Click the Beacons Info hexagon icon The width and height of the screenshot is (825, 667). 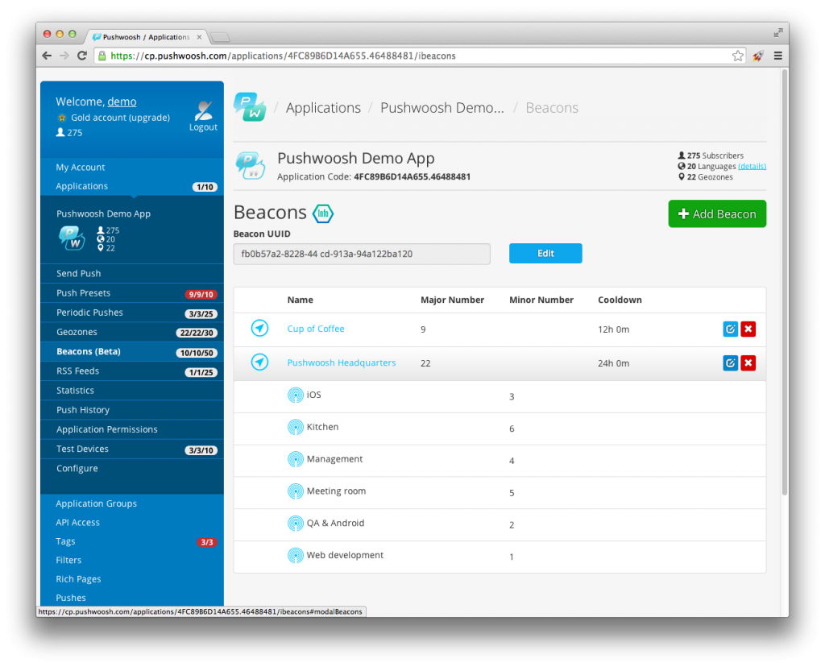point(322,213)
